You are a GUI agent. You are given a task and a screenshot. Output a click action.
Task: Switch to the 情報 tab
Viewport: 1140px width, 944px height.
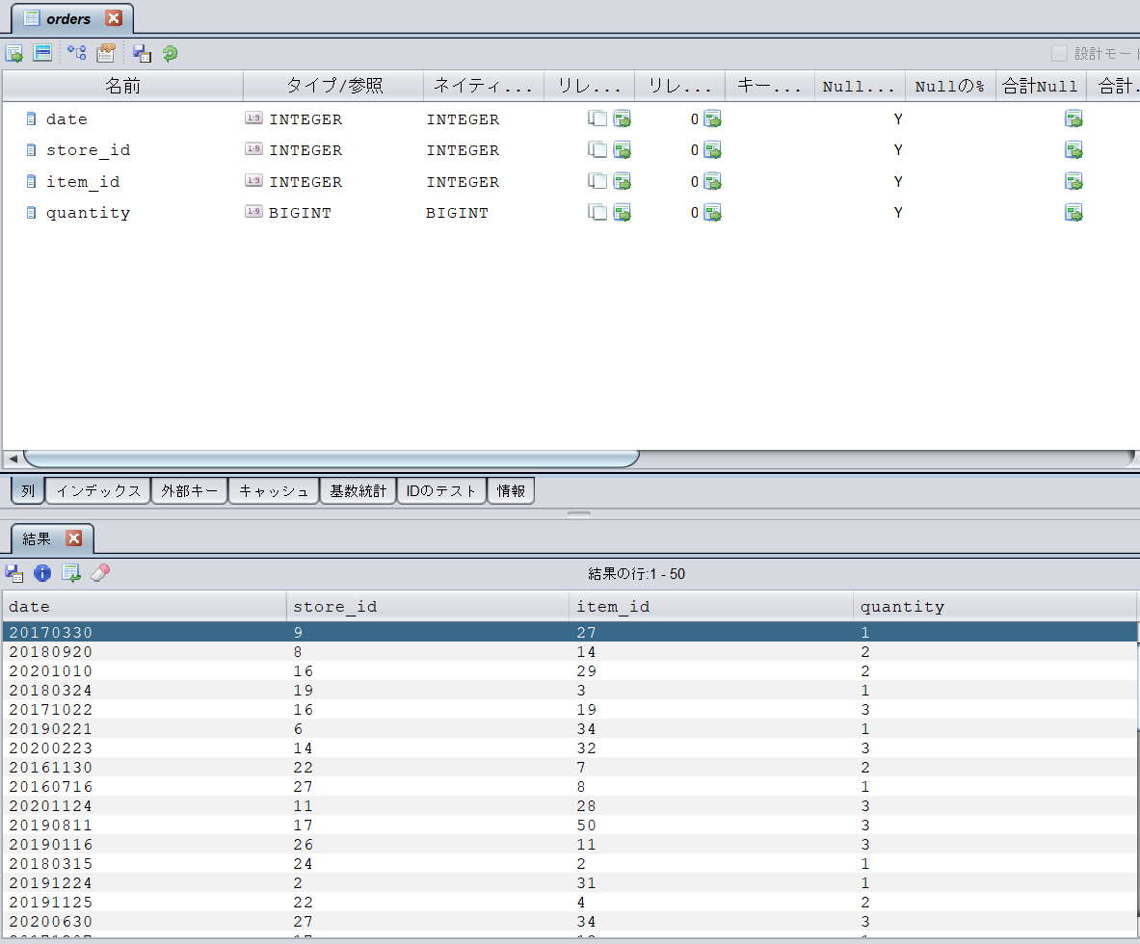511,490
